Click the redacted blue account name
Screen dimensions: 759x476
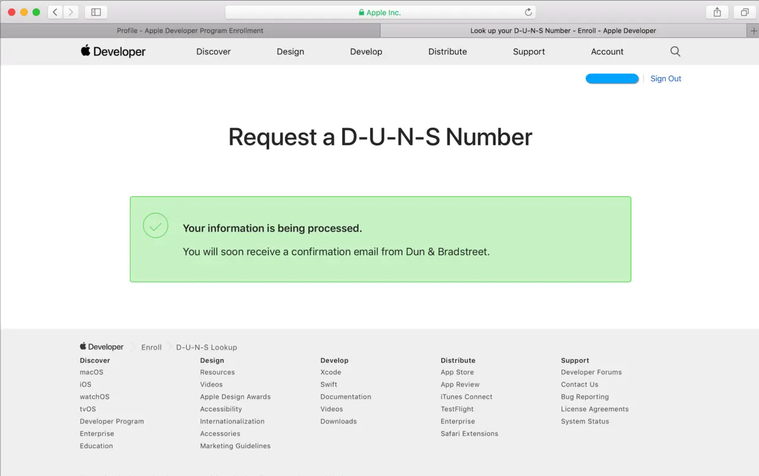click(612, 78)
